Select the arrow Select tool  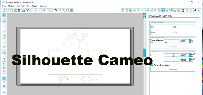[x=4, y=15]
